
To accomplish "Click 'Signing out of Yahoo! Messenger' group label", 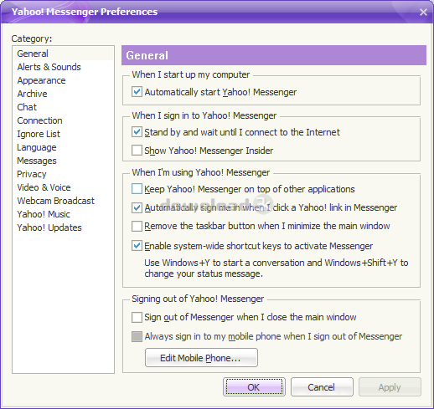I will (198, 299).
